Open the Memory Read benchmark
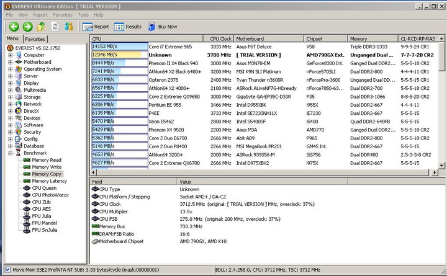This screenshot has height=276, width=447. pyautogui.click(x=47, y=160)
